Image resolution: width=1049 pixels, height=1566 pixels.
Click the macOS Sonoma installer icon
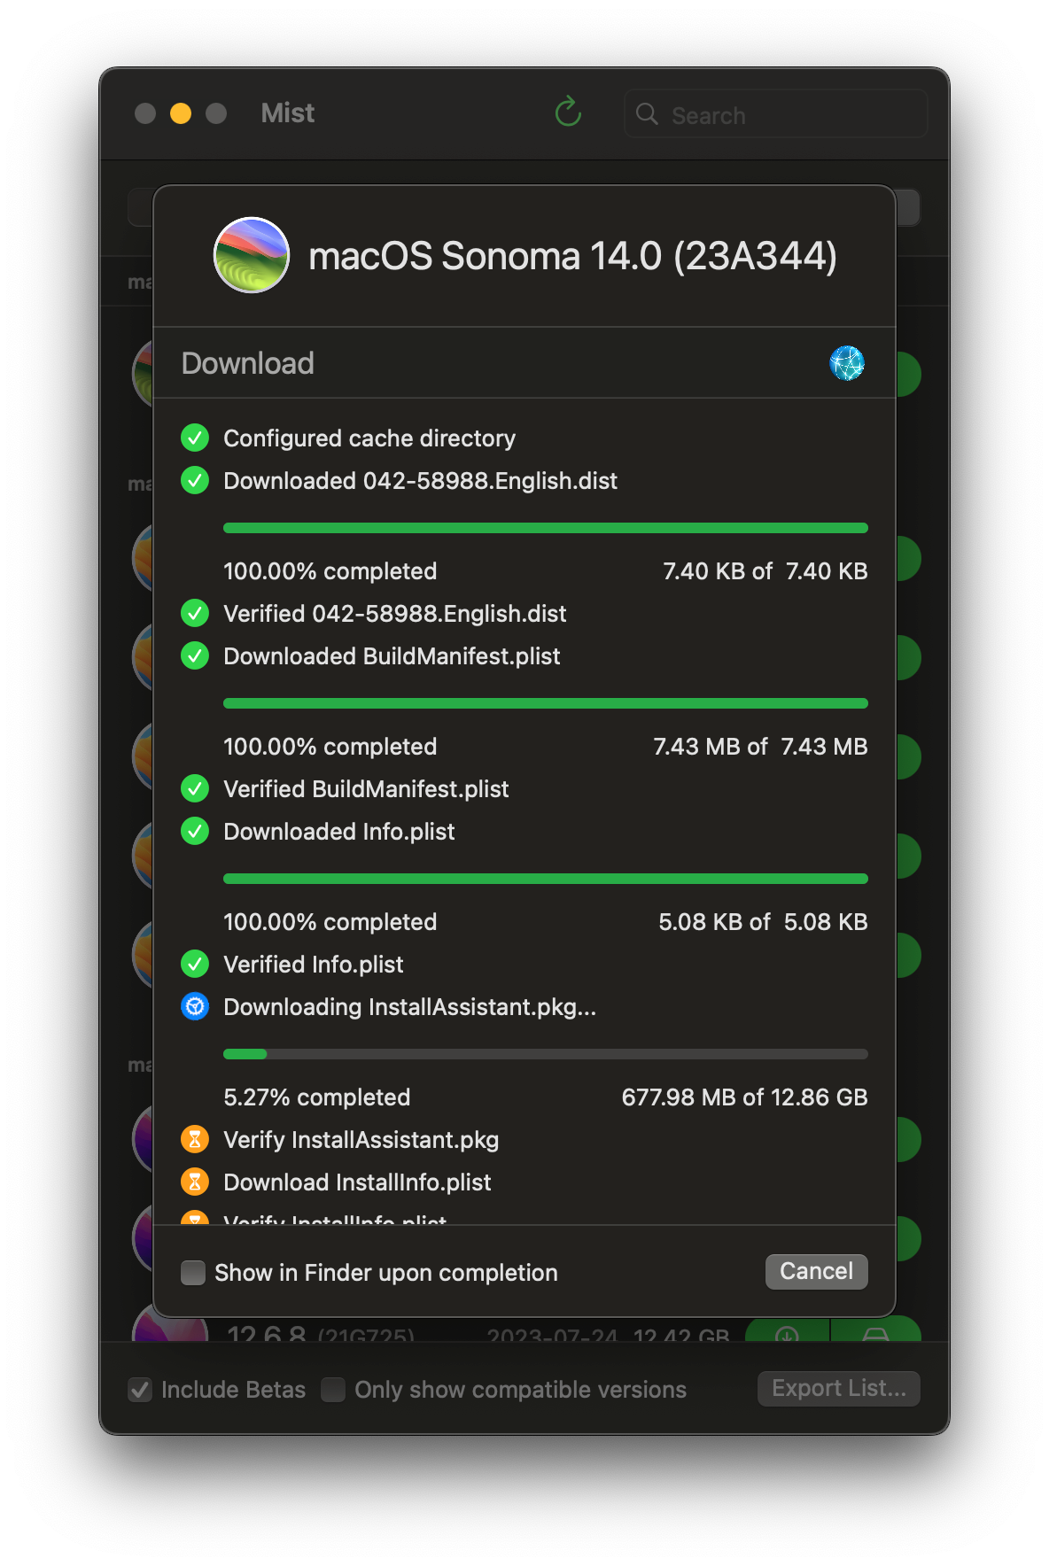(252, 255)
